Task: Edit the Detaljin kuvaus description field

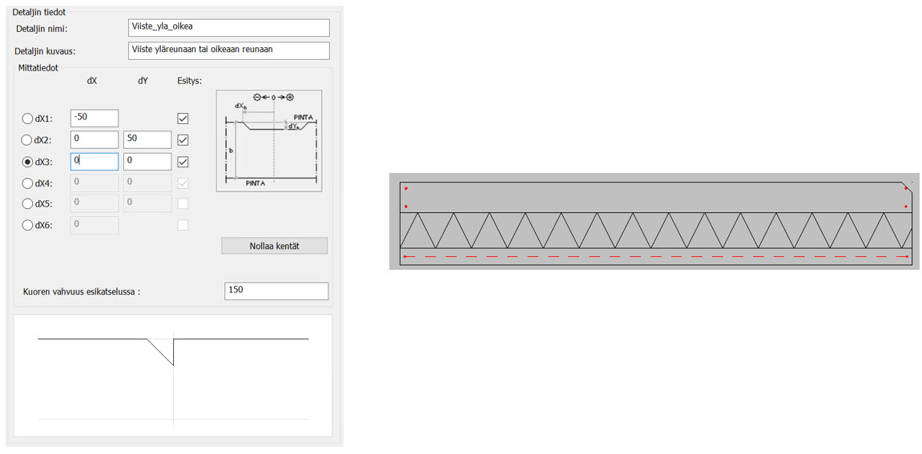Action: click(228, 50)
